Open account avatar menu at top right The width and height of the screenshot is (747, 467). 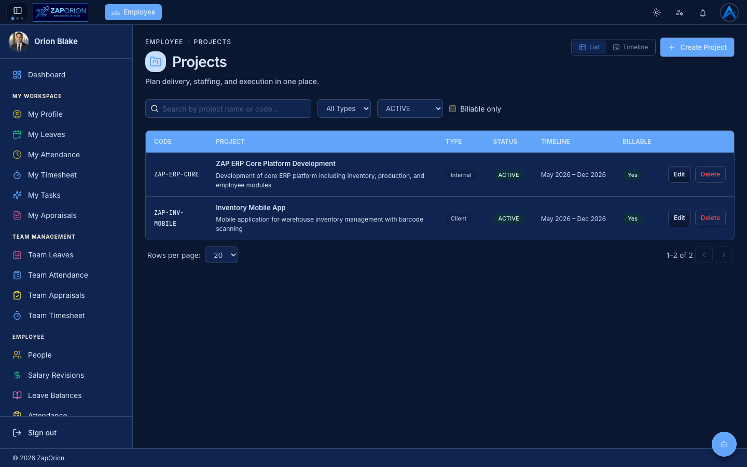click(729, 12)
